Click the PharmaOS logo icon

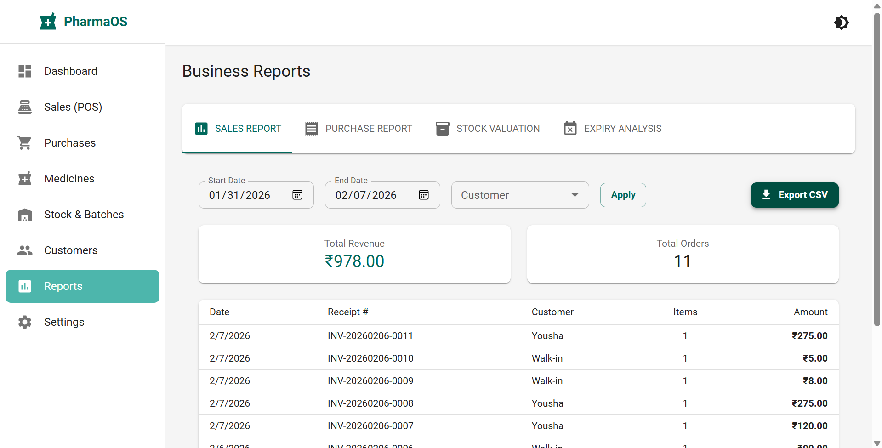click(x=48, y=22)
